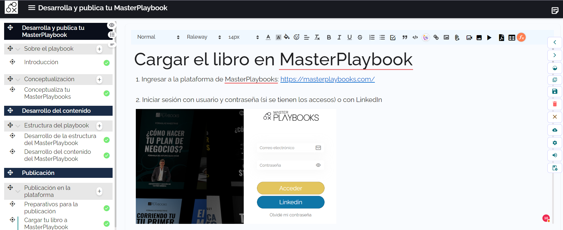This screenshot has height=230, width=563.
Task: Attach a file with the paperclip icon
Action: coord(457,38)
